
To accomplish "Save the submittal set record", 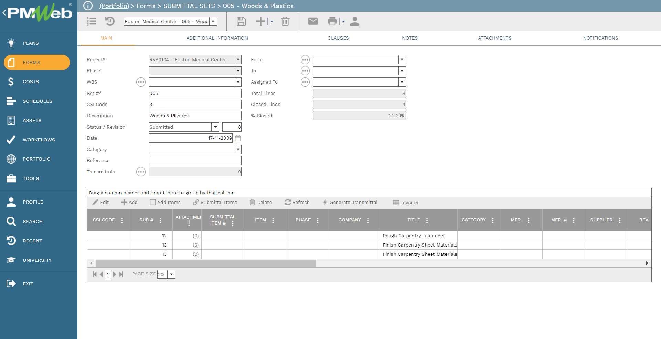I will pos(241,21).
